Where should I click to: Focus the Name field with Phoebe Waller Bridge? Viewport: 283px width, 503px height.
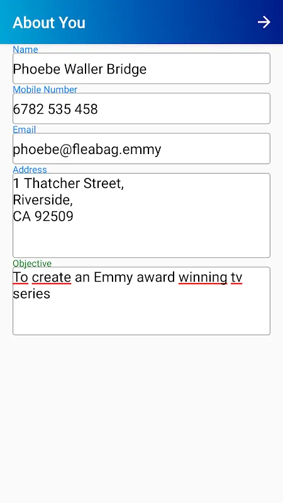(x=141, y=69)
